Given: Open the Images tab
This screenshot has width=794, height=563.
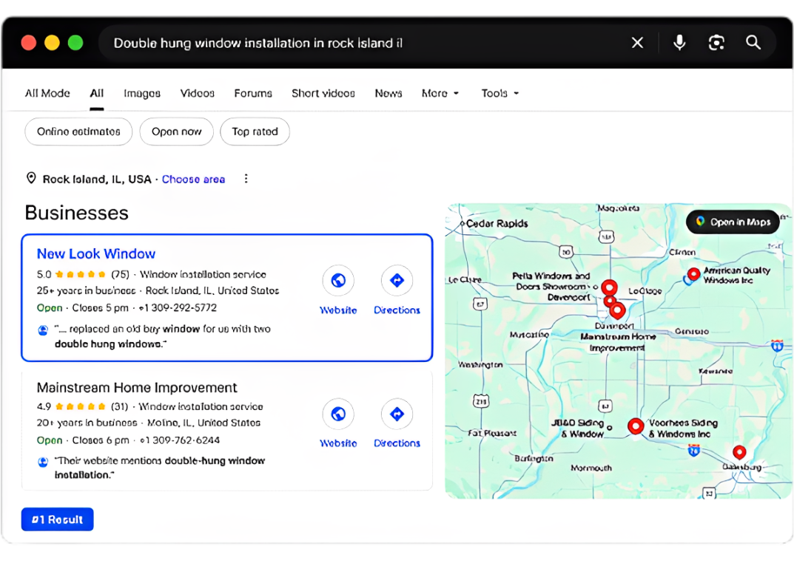Looking at the screenshot, I should point(142,93).
